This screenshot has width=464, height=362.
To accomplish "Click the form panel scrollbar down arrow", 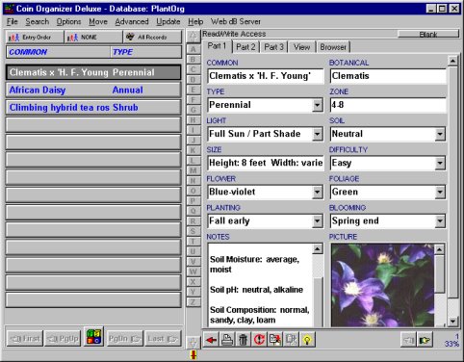I will [x=452, y=321].
